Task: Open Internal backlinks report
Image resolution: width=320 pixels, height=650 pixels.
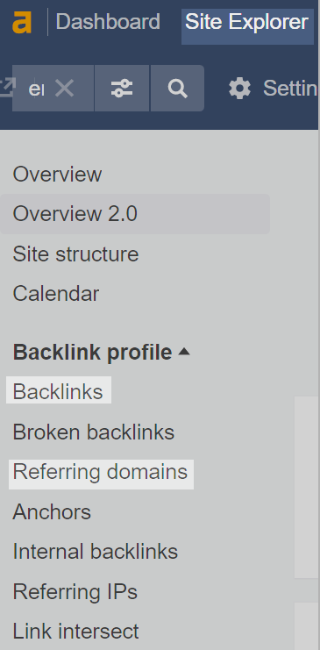Action: [x=96, y=552]
